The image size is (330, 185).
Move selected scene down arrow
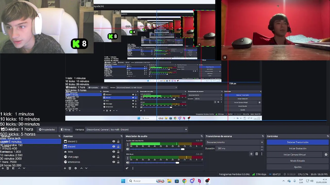[24, 168]
